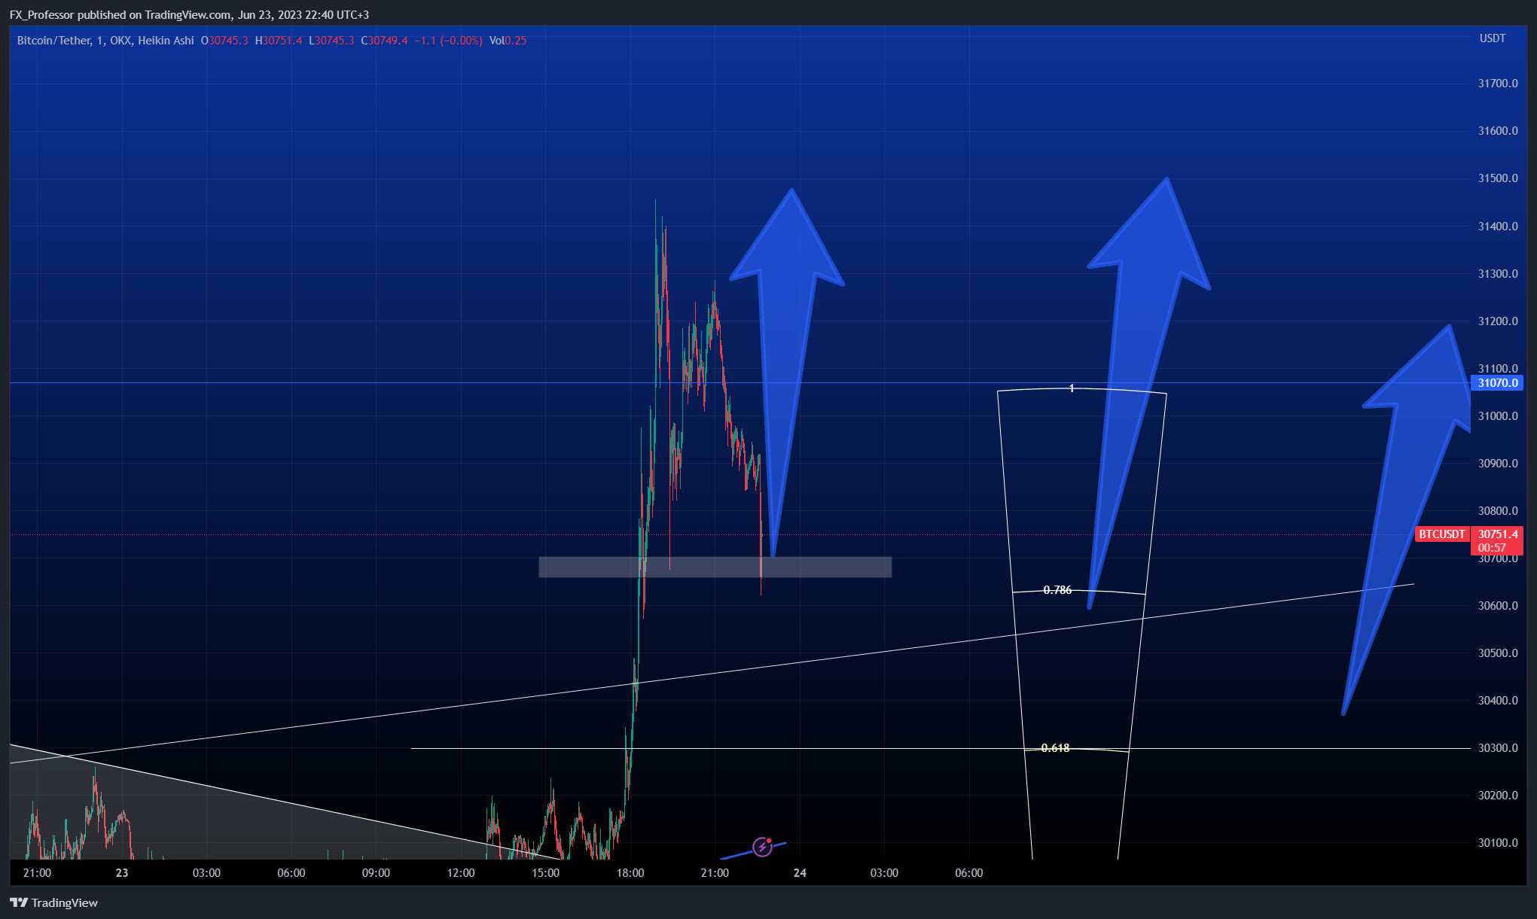Click the BTCUSDT symbol price tag
The height and width of the screenshot is (919, 1537).
(x=1442, y=534)
